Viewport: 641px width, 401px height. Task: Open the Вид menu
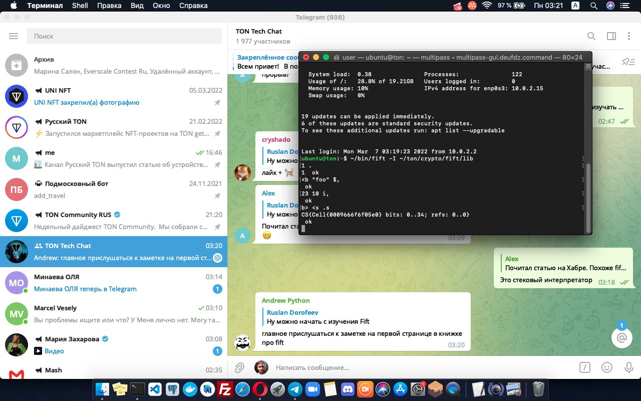(137, 6)
